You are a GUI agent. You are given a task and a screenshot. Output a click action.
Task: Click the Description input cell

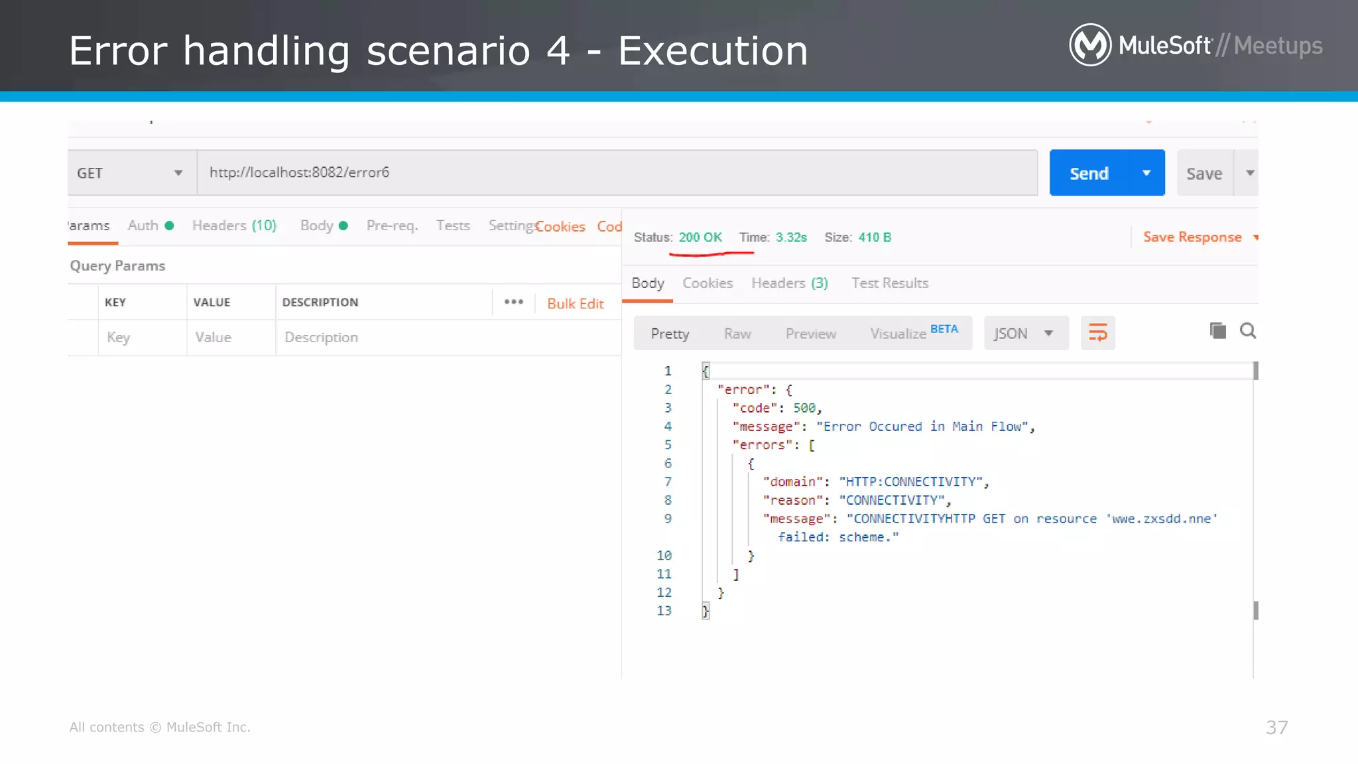point(448,338)
